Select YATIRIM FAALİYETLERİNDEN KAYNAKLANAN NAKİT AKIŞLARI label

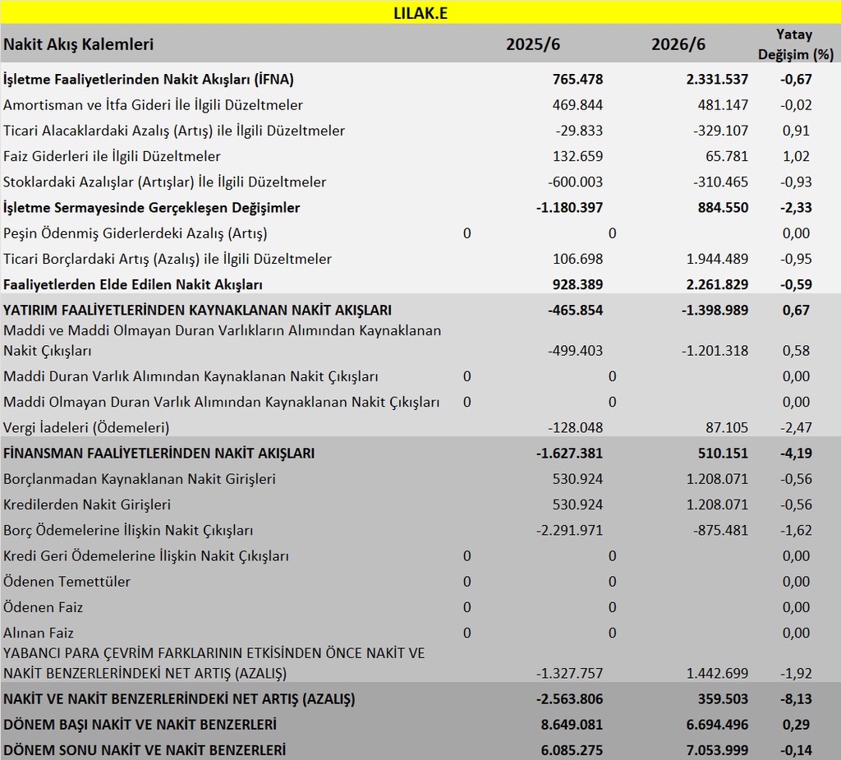tap(197, 311)
